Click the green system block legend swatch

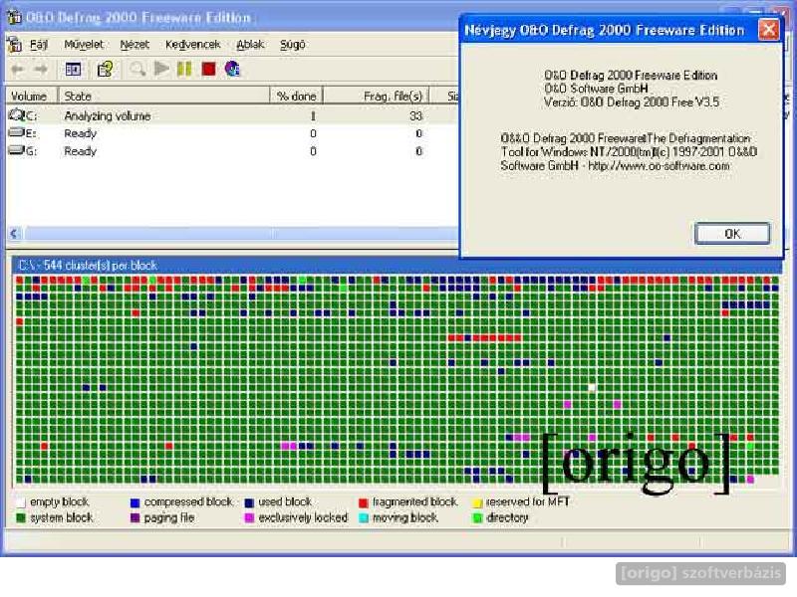click(20, 518)
